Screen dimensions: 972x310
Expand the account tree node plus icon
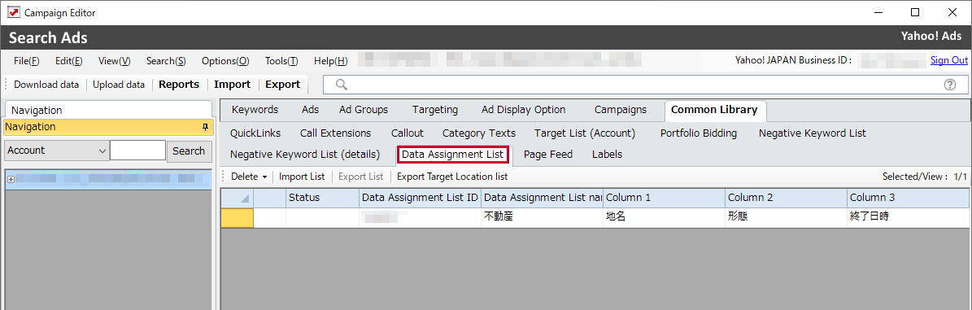point(10,179)
